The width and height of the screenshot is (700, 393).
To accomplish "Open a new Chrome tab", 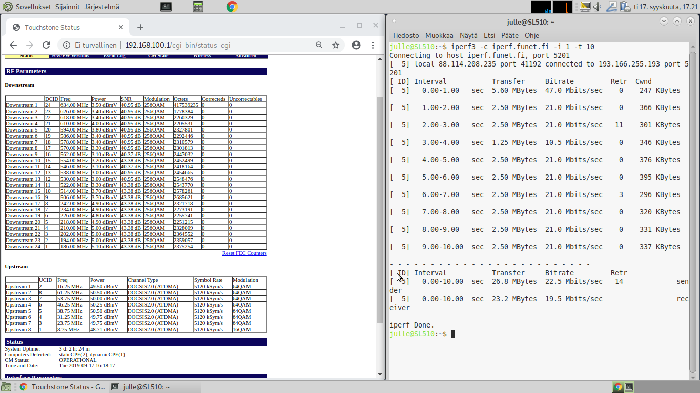I will [140, 27].
